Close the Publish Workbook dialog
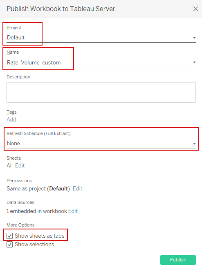This screenshot has width=202, height=268. [195, 9]
